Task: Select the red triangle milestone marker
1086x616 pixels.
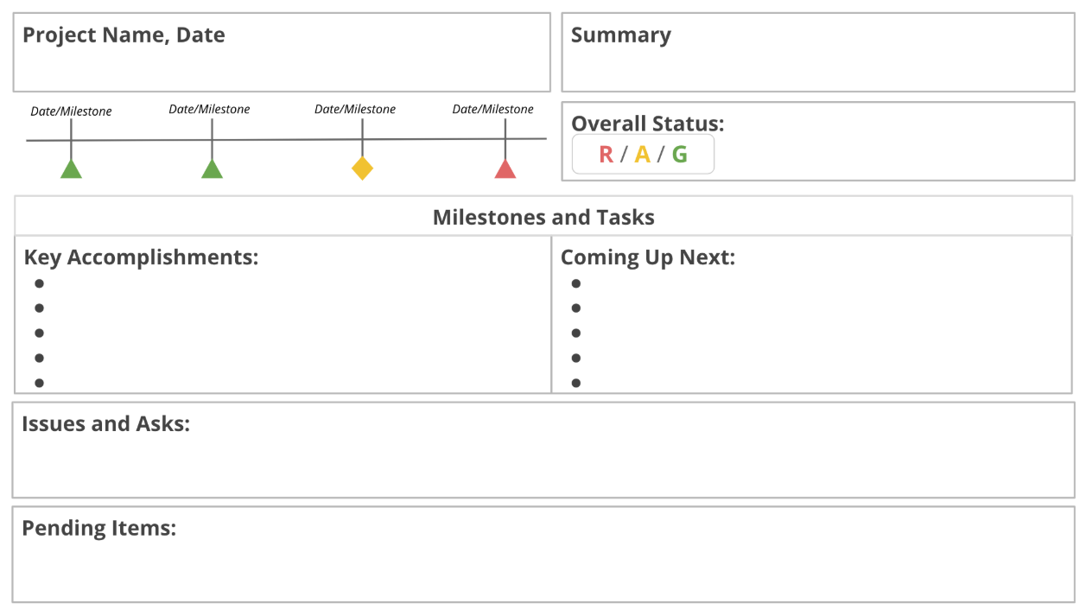Action: [x=505, y=169]
